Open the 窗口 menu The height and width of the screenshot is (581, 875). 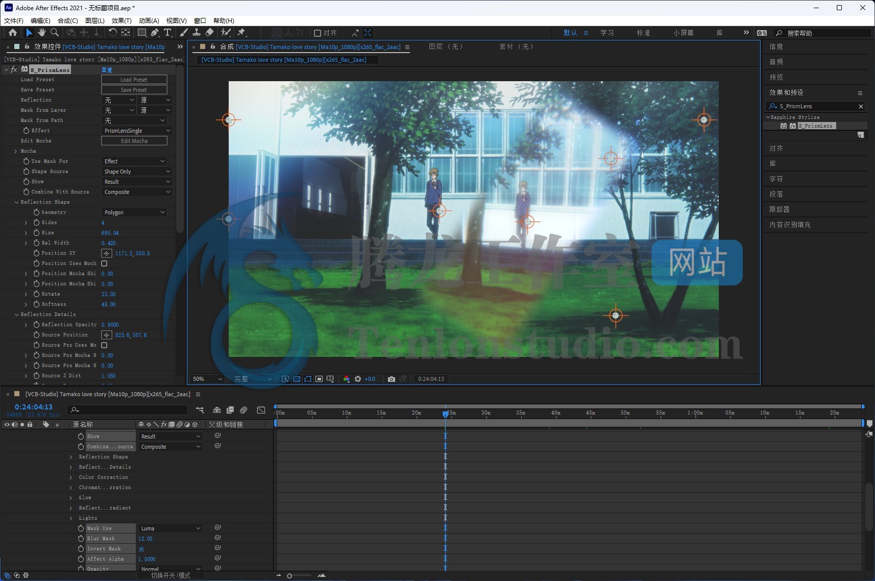pos(200,21)
